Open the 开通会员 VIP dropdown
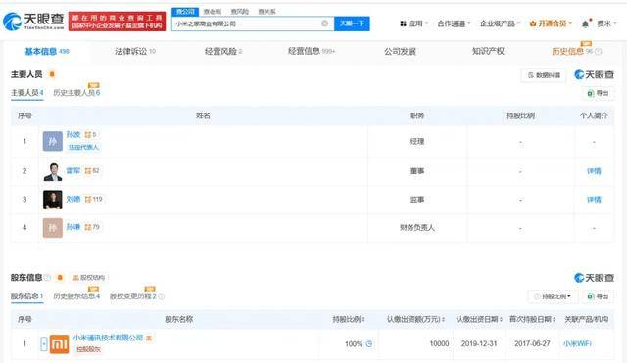Image resolution: width=627 pixels, height=363 pixels. [551, 23]
